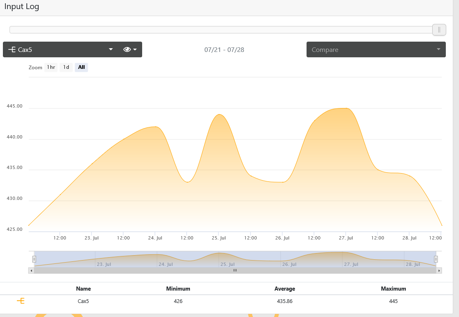Click the navigator scrollbar left arrow

[x=31, y=270]
